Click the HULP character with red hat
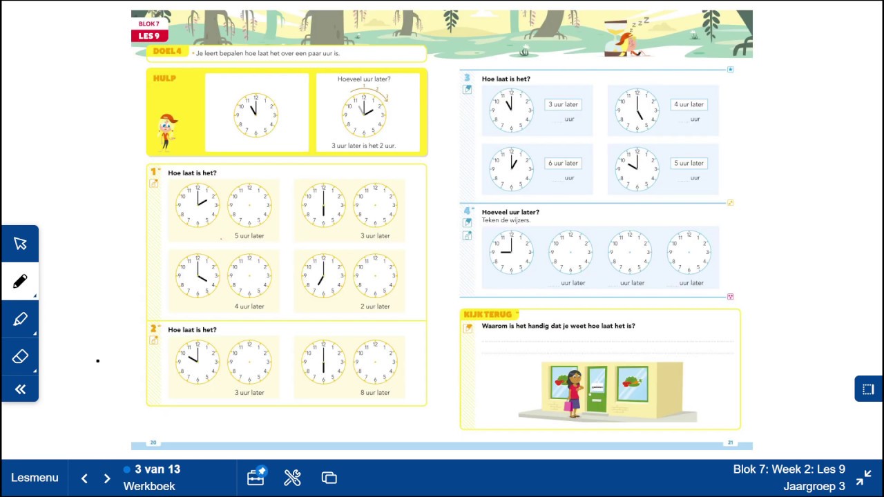The width and height of the screenshot is (884, 497). coord(166,130)
